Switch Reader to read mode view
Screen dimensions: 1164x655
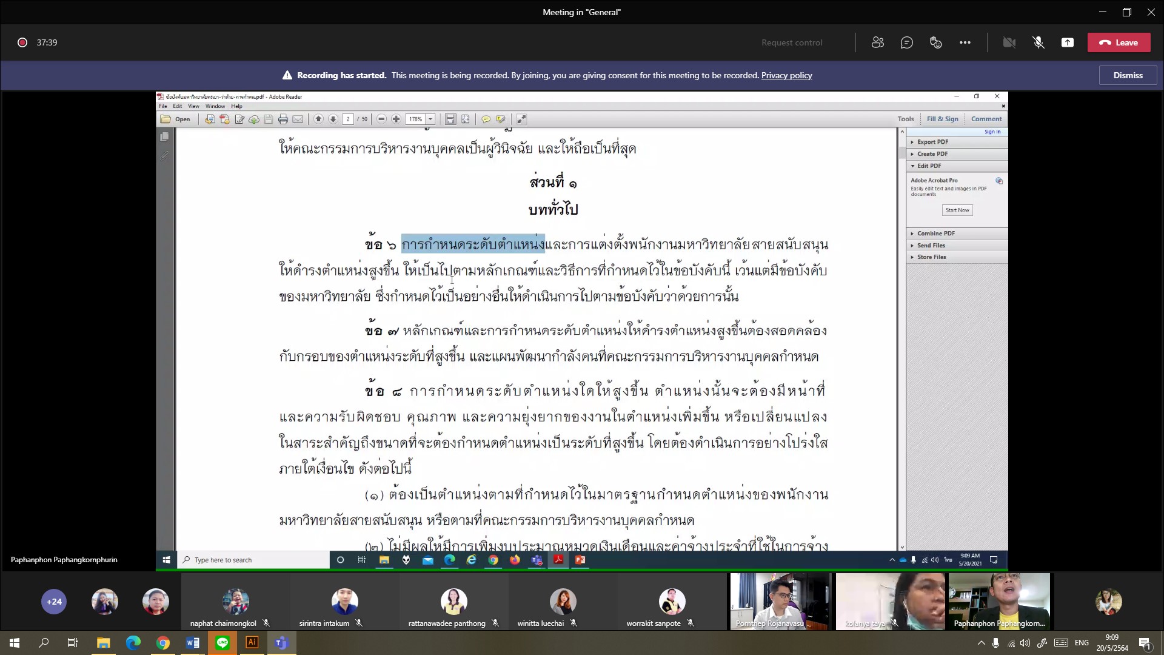click(x=521, y=119)
